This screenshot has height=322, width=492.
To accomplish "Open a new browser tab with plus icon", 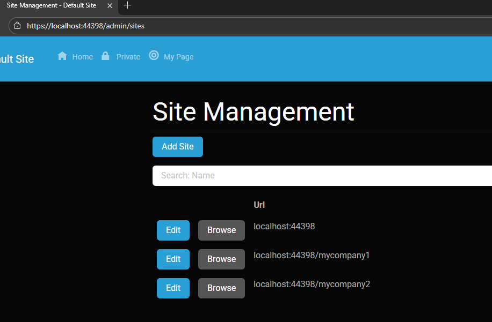I will [x=127, y=5].
